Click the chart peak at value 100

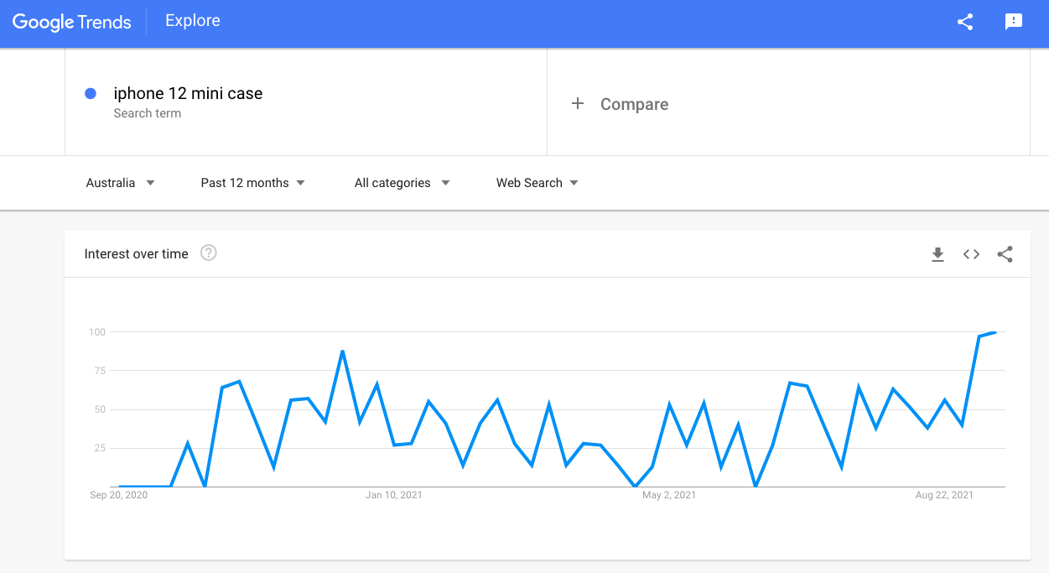pyautogui.click(x=995, y=332)
